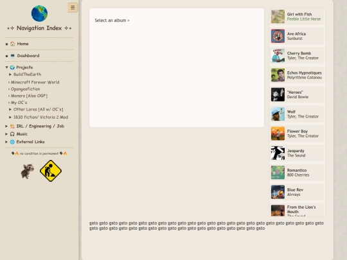Click the construction icon beside IRL
The width and height of the screenshot is (347, 260).
tap(12, 126)
